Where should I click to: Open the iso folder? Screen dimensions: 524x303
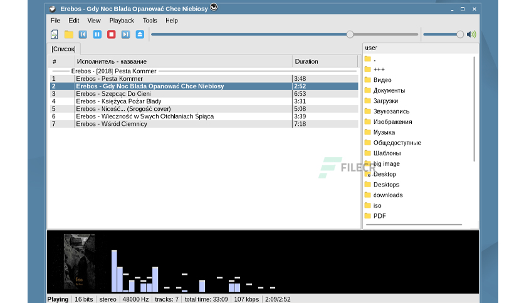[x=372, y=205]
